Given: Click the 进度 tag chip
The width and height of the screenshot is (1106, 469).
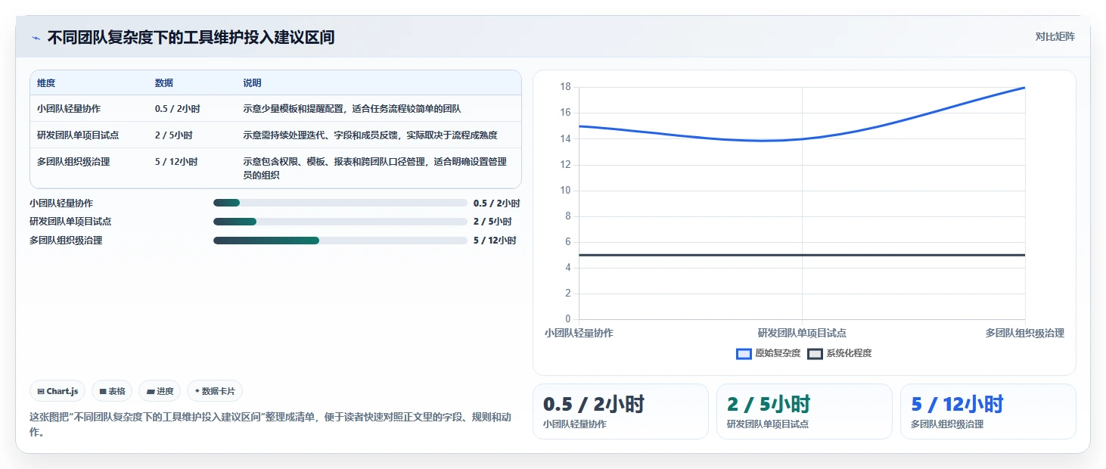Looking at the screenshot, I should 160,391.
